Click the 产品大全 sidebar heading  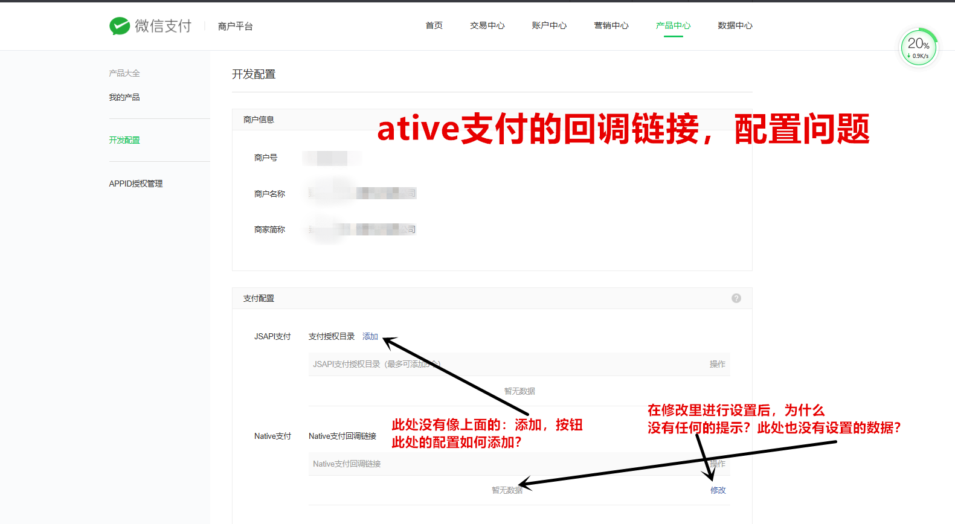[x=124, y=73]
